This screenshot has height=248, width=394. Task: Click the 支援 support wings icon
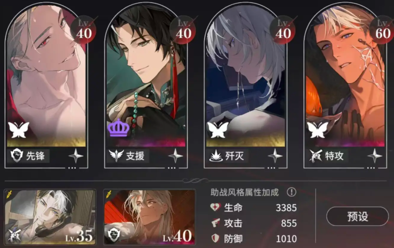116,155
